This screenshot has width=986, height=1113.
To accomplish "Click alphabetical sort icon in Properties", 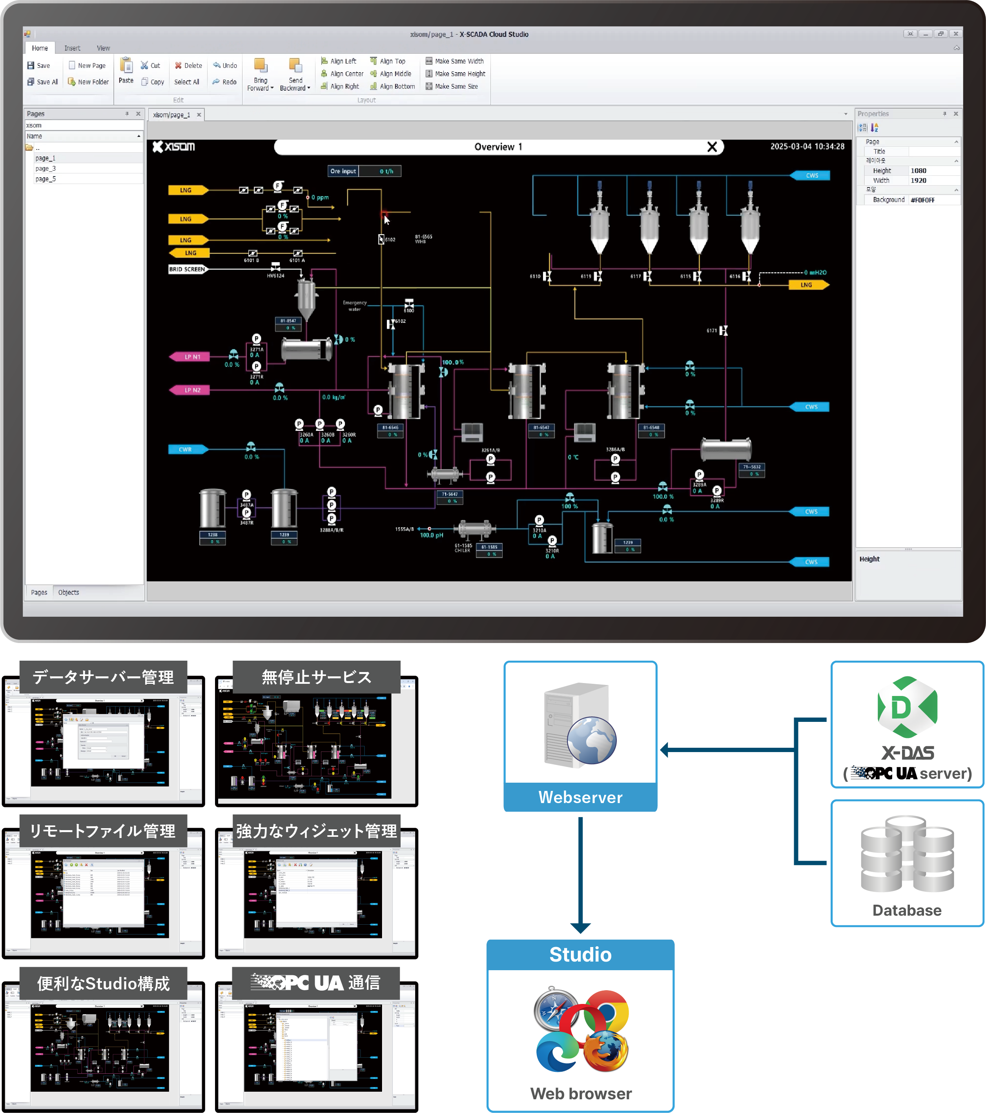I will click(875, 128).
